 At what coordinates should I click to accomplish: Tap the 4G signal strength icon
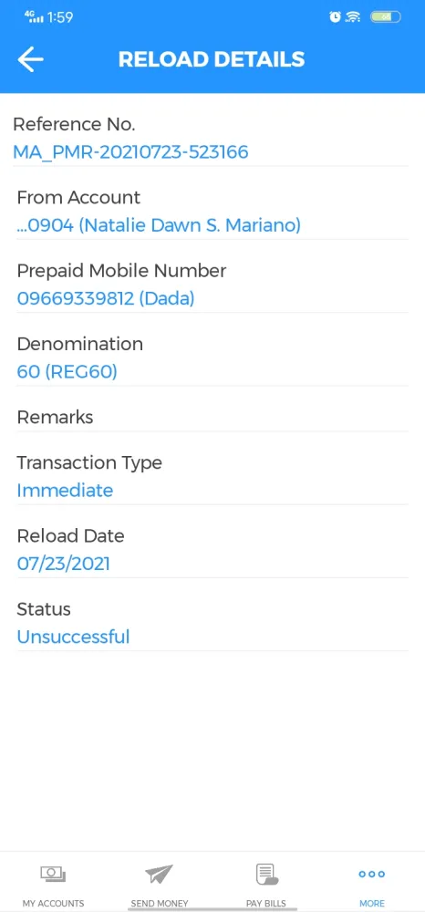click(x=35, y=16)
